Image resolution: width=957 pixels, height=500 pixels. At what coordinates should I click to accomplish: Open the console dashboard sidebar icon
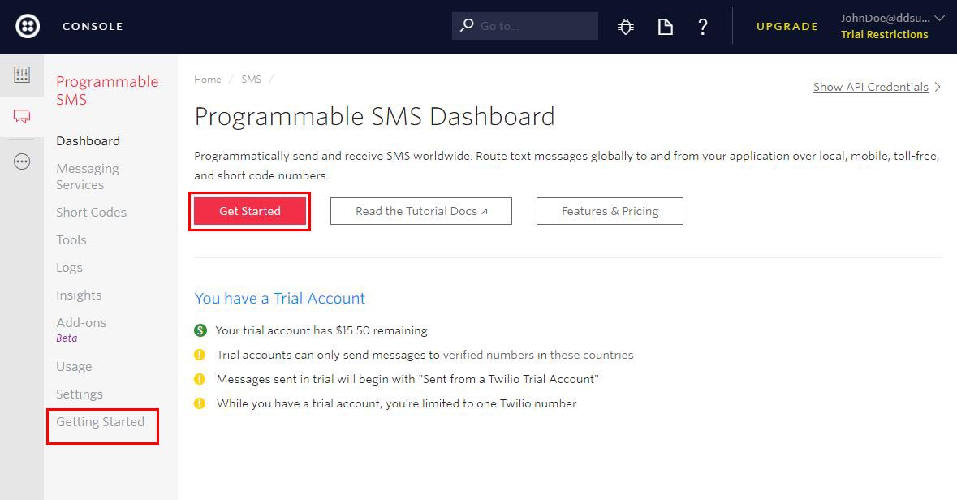pos(22,75)
